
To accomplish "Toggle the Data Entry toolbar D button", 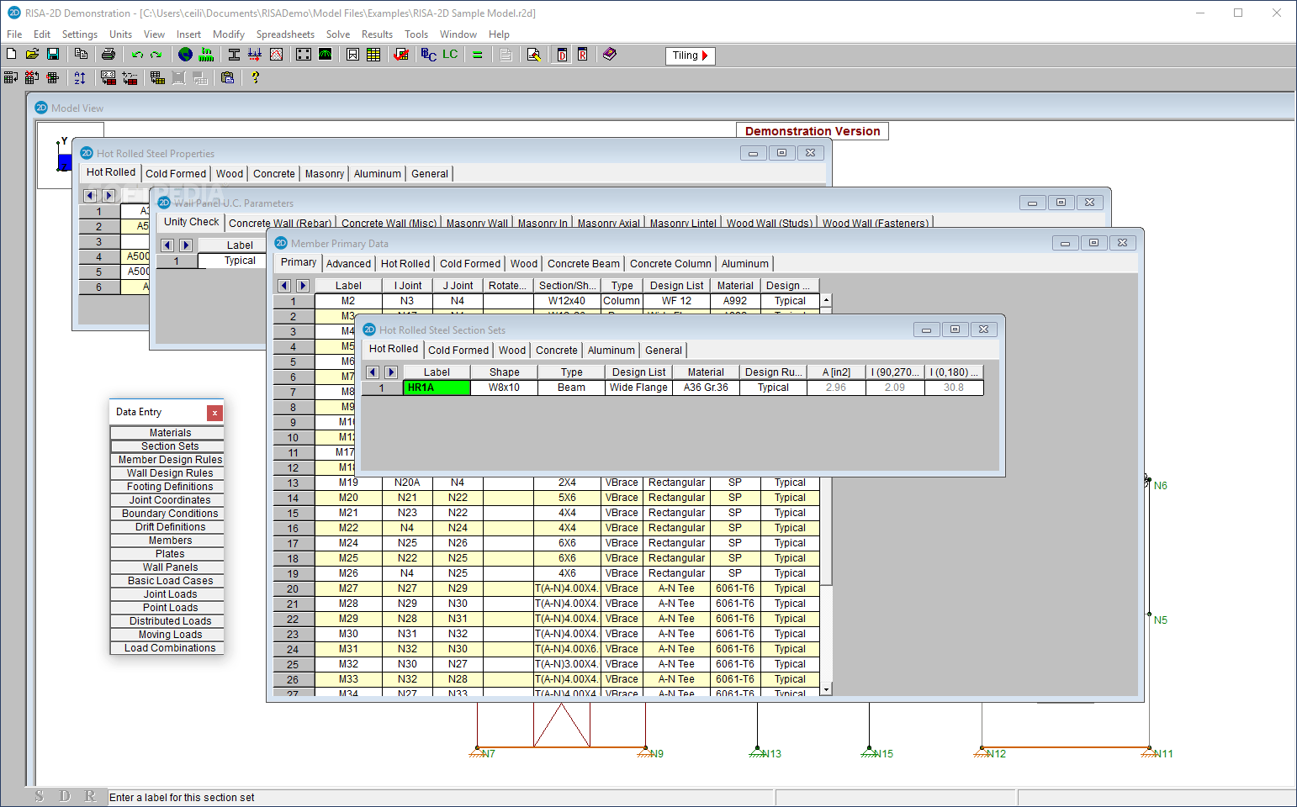I will coord(562,55).
